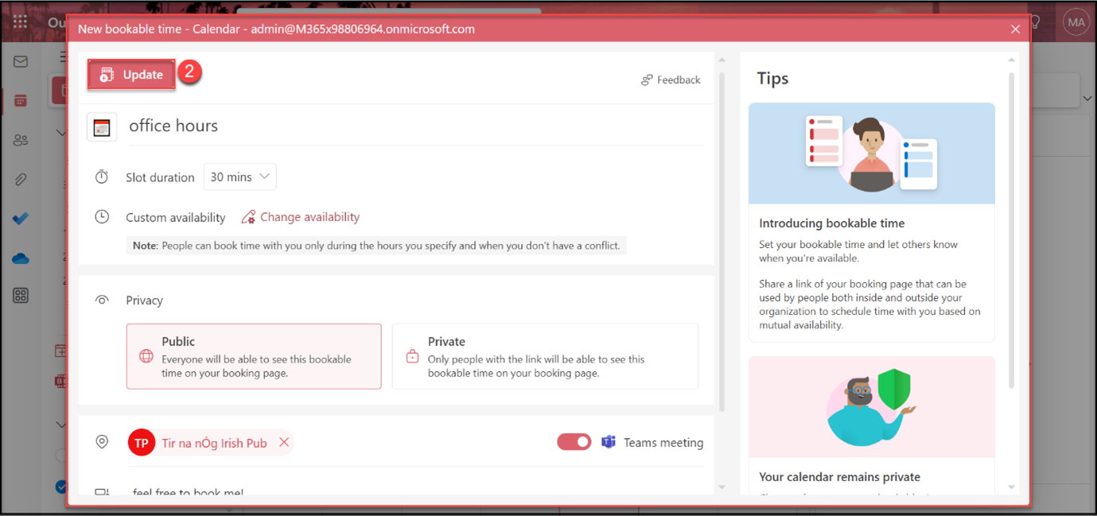Select the Public privacy option
The width and height of the screenshot is (1097, 516).
point(254,356)
